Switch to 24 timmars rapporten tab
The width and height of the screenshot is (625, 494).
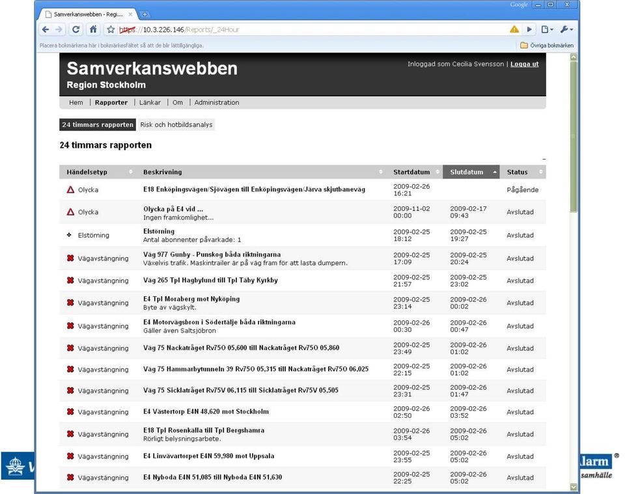98,125
